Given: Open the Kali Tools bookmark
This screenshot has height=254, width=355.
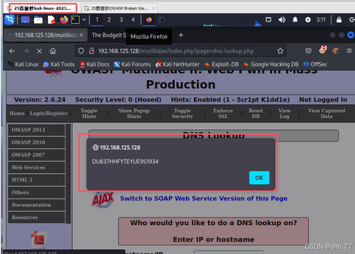Looking at the screenshot, I should [59, 64].
